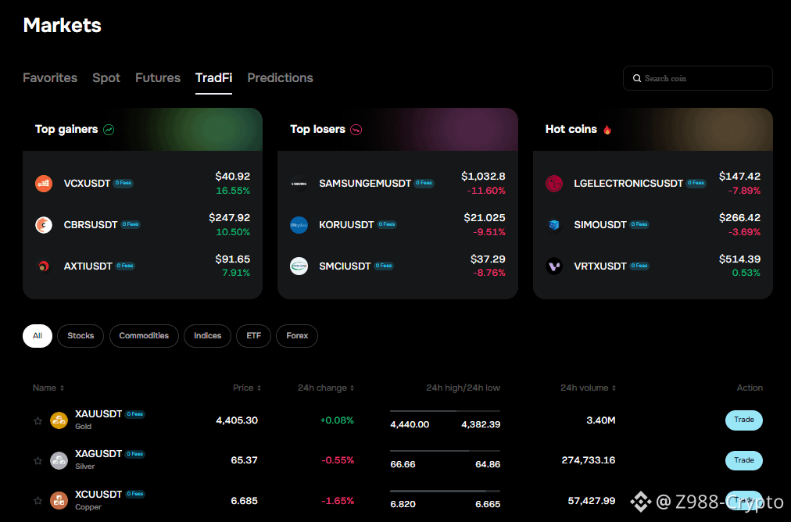This screenshot has height=522, width=791.
Task: Filter the list by Indices
Action: 207,336
